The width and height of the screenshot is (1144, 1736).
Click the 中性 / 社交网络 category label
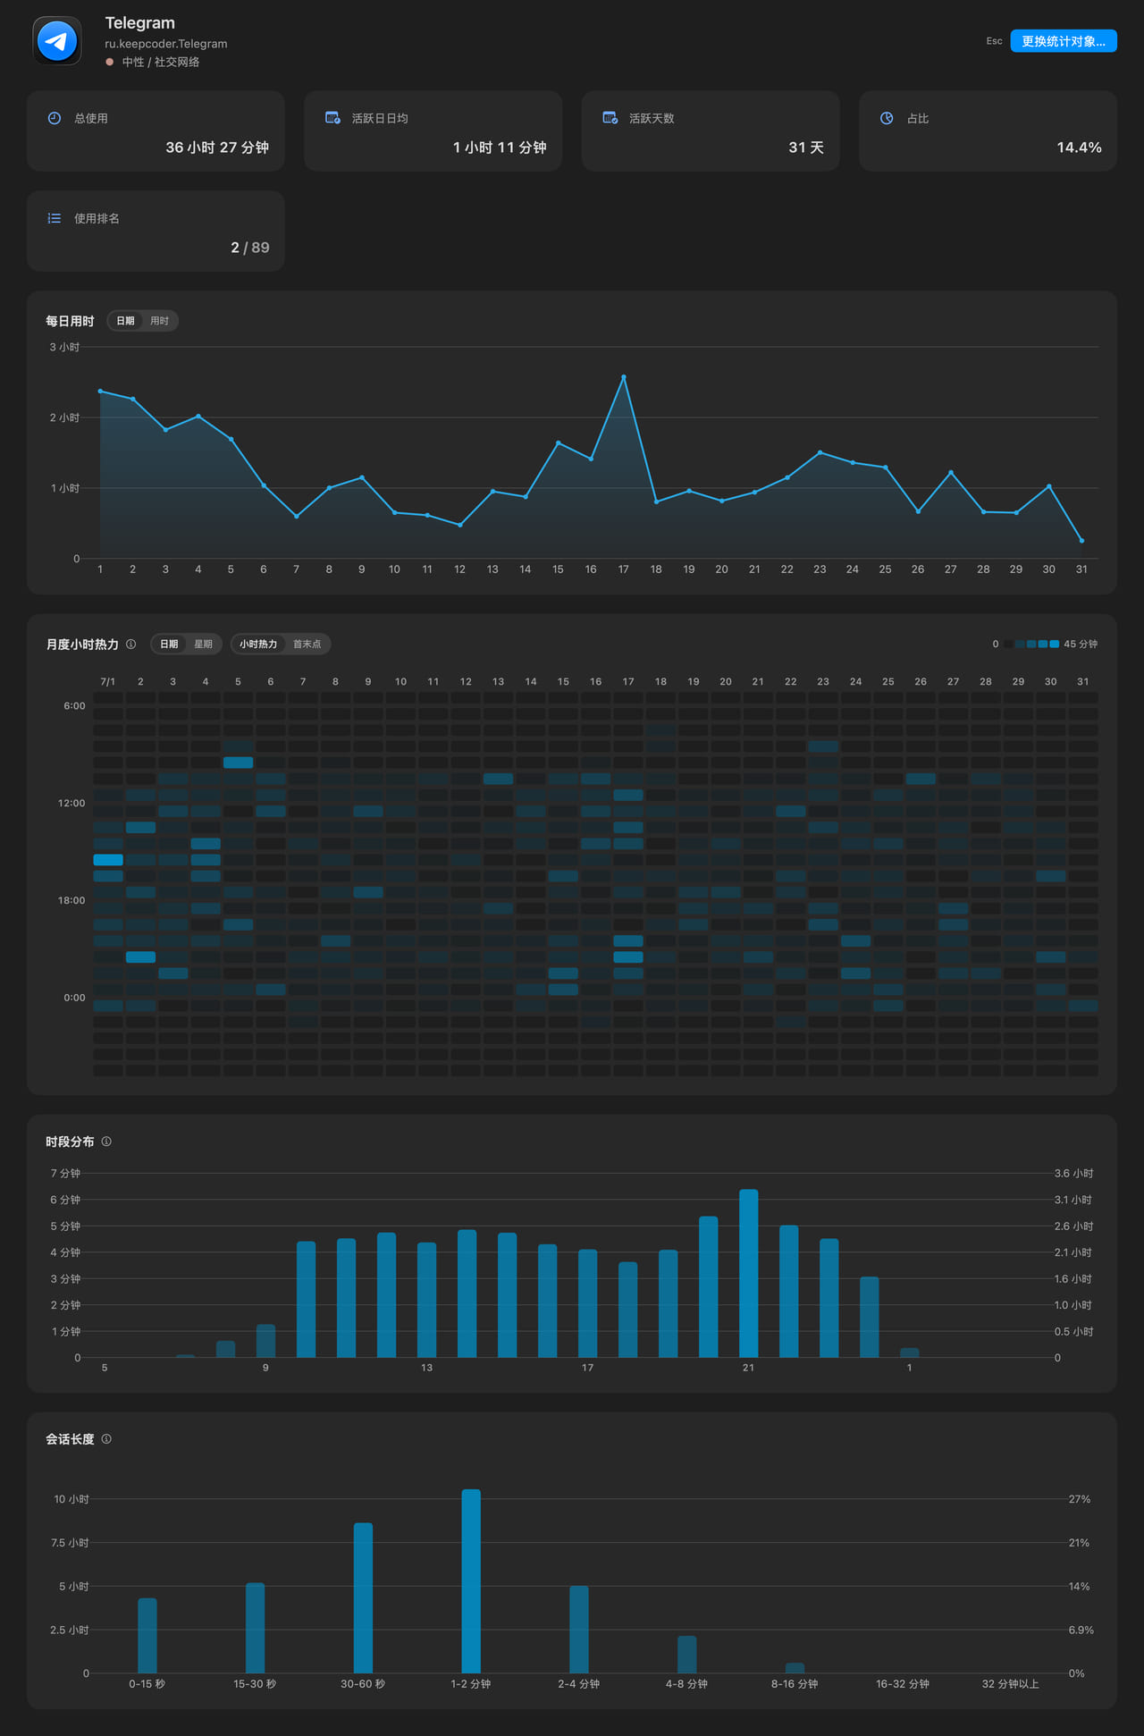tap(161, 62)
